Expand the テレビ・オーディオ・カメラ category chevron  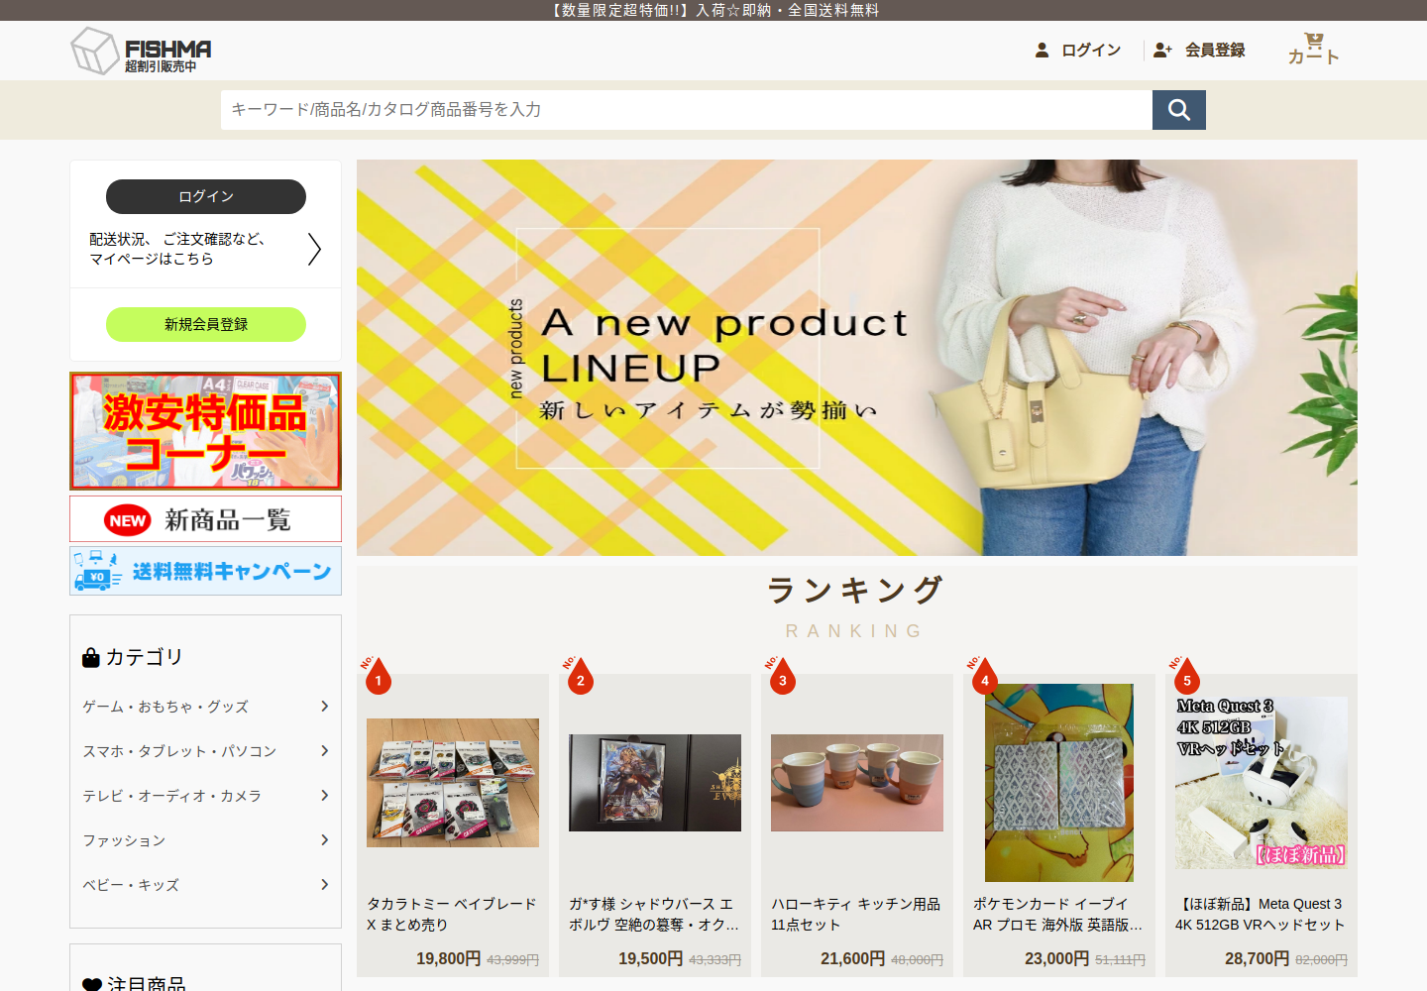coord(324,795)
